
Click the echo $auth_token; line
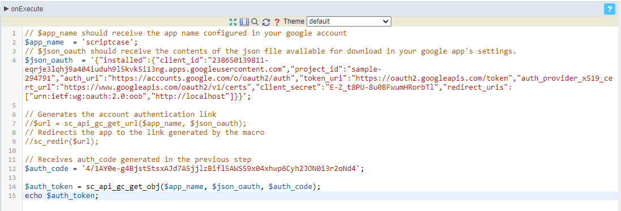click(61, 196)
